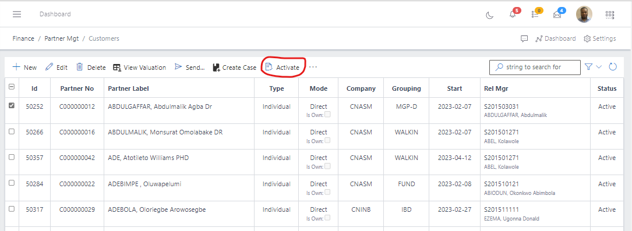This screenshot has height=231, width=632.
Task: Select ABDULMALIK, Monsurat Omolabake DR label
Action: (x=165, y=133)
